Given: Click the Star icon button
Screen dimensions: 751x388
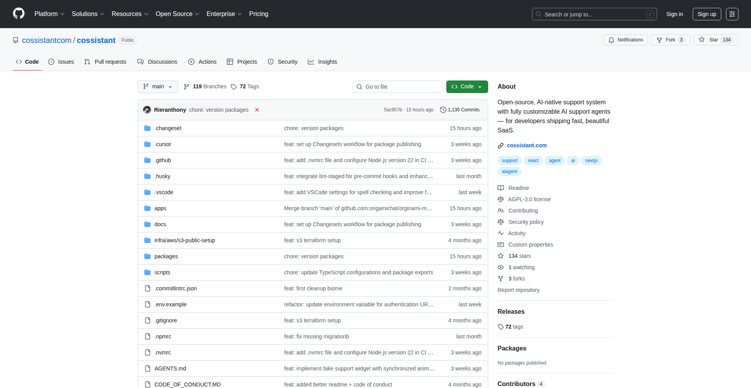Looking at the screenshot, I should click(x=702, y=40).
